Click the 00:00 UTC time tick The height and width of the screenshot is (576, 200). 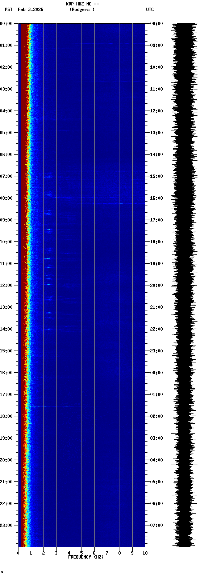157,373
